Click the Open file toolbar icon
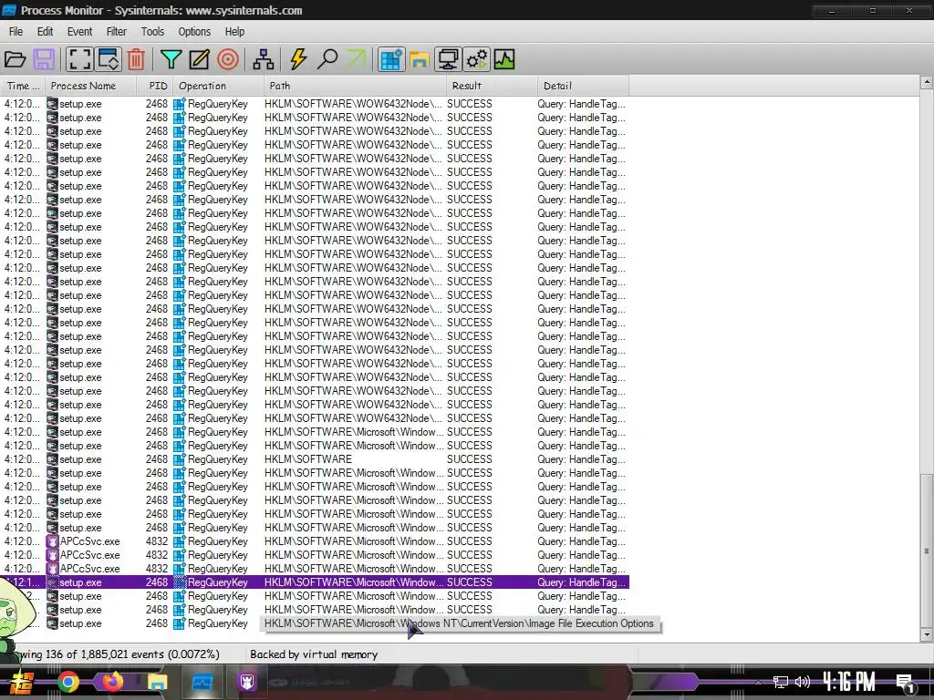The width and height of the screenshot is (934, 700). [x=15, y=59]
